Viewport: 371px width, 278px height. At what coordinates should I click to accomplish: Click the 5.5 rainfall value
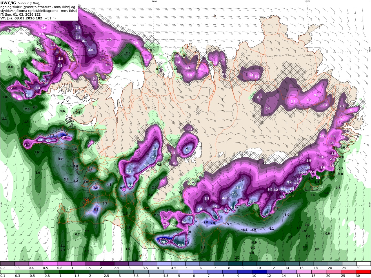[227, 224]
